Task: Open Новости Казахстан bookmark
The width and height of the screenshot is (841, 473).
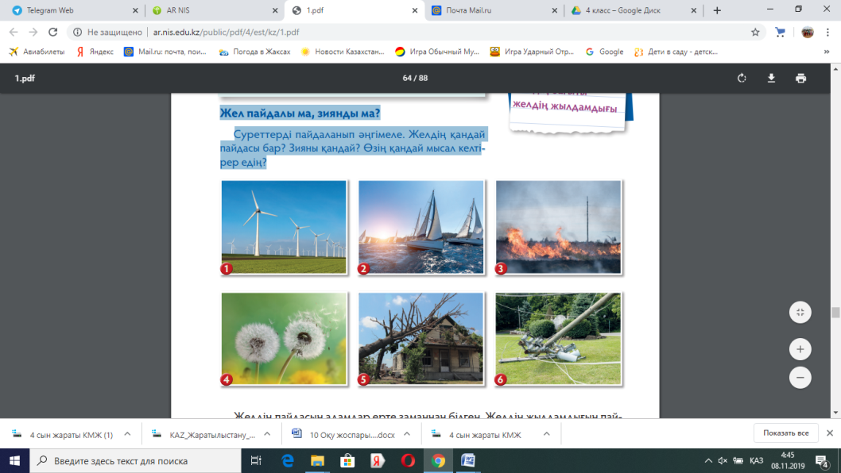Action: pyautogui.click(x=343, y=52)
